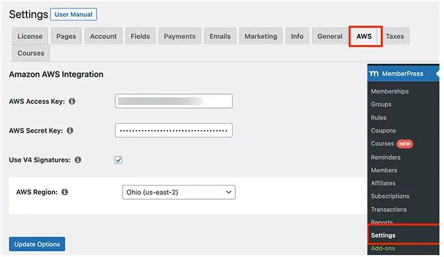Open Subscriptions in MemberPress menu
This screenshot has width=444, height=257.
tap(390, 196)
